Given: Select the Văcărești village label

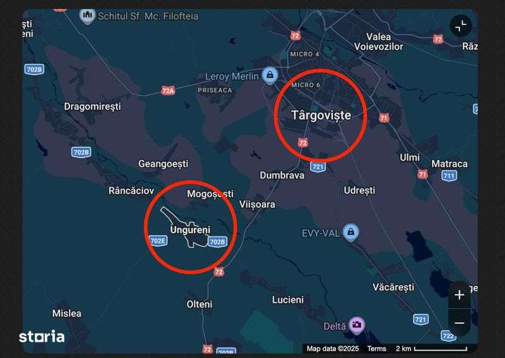Looking at the screenshot, I should pyautogui.click(x=393, y=287).
